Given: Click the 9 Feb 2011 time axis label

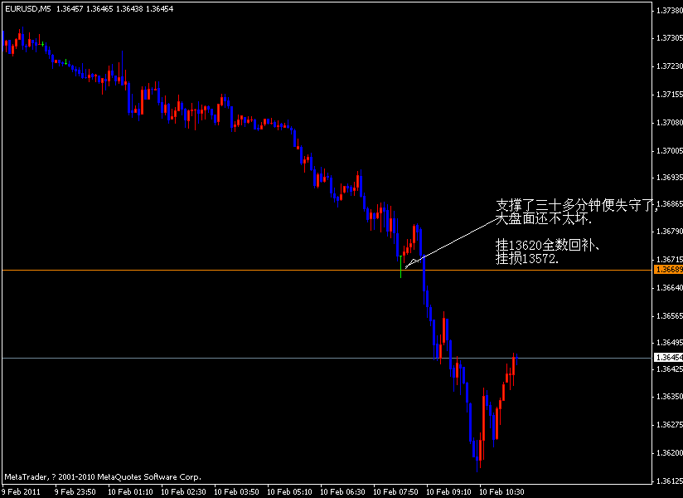Looking at the screenshot, I should pyautogui.click(x=21, y=492).
